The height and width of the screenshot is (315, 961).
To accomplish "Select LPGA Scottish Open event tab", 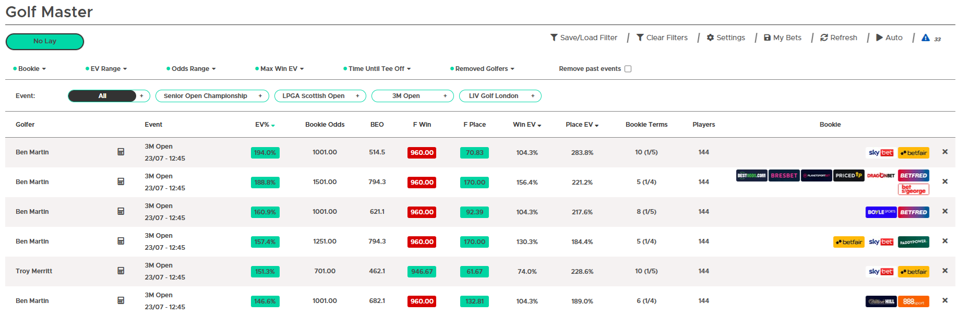I will pos(314,96).
